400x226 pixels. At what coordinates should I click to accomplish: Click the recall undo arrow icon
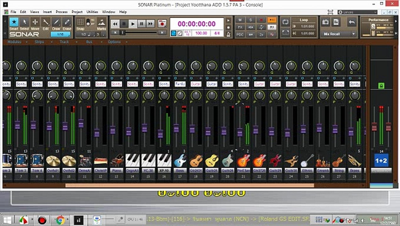click(352, 22)
